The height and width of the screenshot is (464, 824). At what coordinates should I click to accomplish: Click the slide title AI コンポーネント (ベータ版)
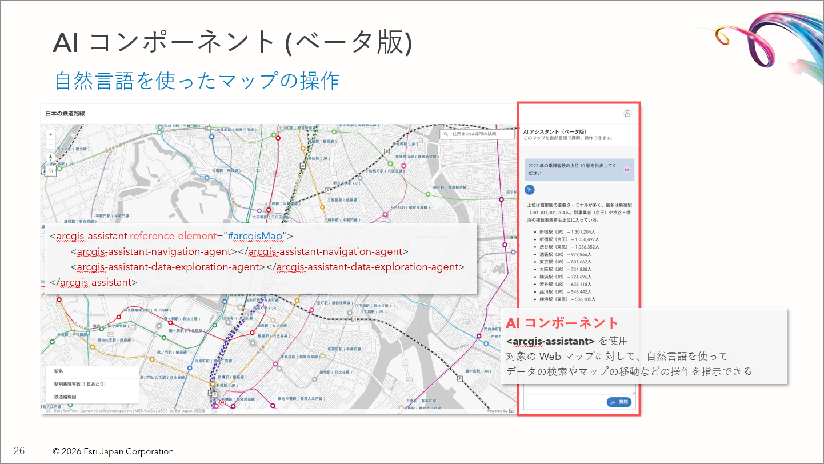[x=233, y=43]
